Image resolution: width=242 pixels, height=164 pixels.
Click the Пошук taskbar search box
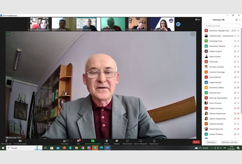click(24, 148)
